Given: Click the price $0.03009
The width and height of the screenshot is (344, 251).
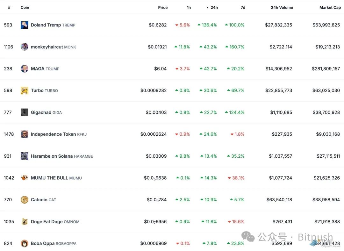Looking at the screenshot, I should (x=156, y=156).
